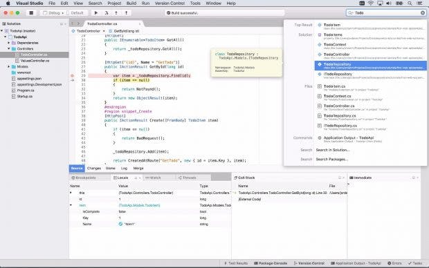The height and width of the screenshot is (268, 429).
Task: Collapse the Controllers folder
Action: coord(8,48)
